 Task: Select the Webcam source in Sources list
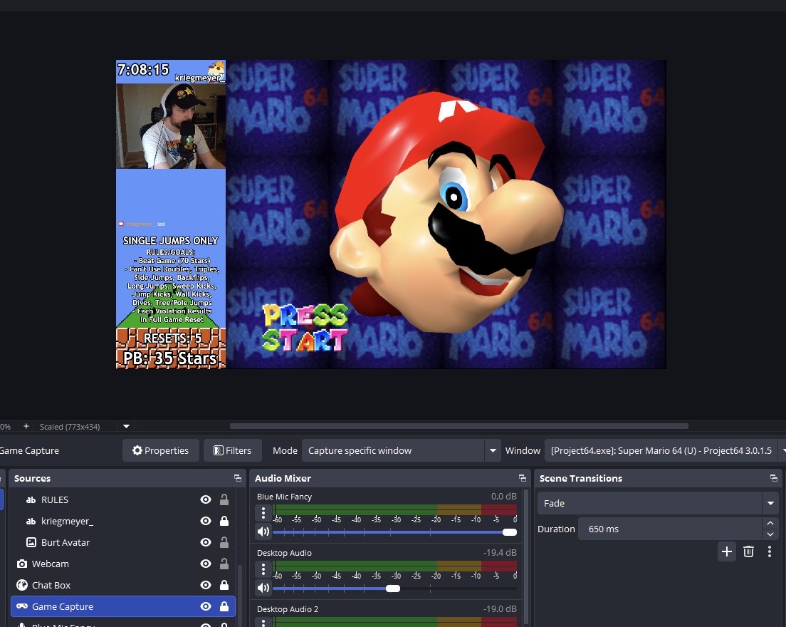pyautogui.click(x=50, y=564)
